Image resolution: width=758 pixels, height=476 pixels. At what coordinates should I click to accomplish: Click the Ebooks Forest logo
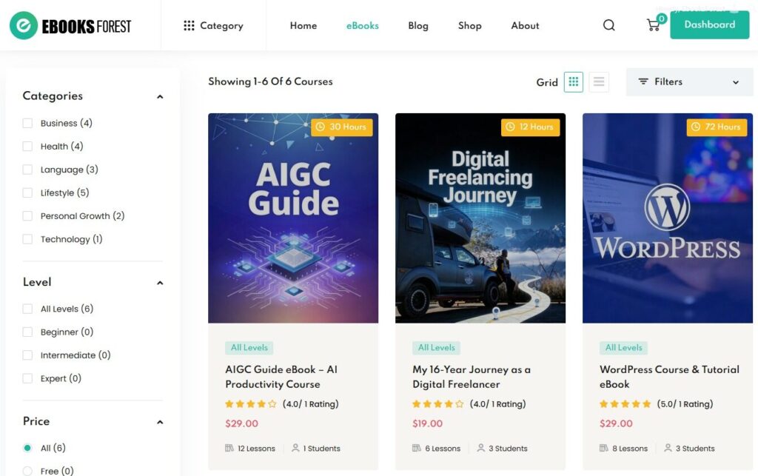pyautogui.click(x=70, y=26)
